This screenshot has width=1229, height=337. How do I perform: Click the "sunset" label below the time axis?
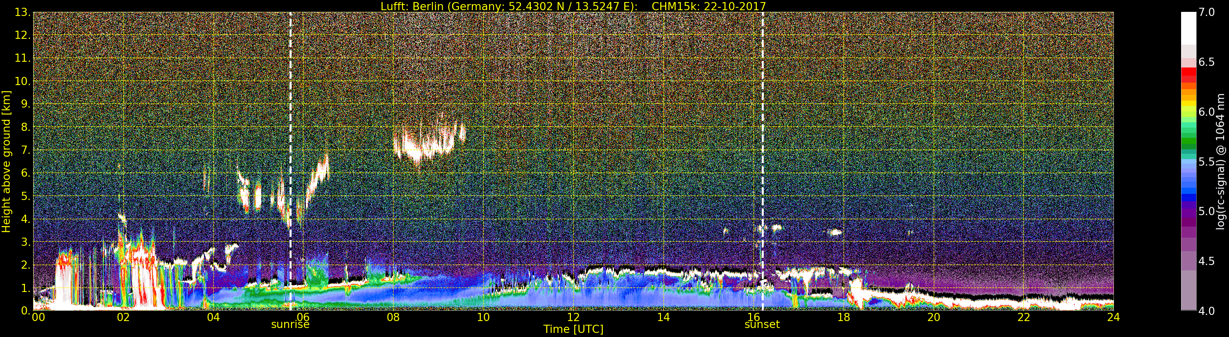(x=762, y=325)
